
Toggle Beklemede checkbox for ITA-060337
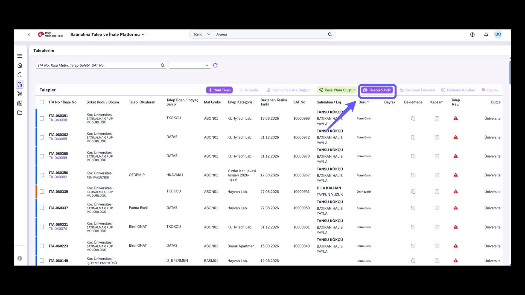point(413,208)
